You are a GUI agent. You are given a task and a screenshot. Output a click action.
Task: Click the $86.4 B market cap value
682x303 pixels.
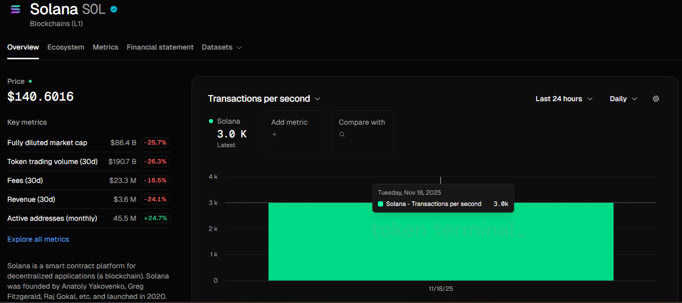coord(123,143)
